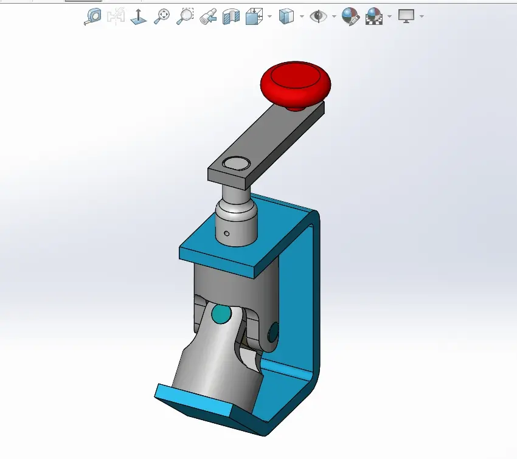Toggle the Section View tool
This screenshot has width=517, height=459.
point(231,16)
